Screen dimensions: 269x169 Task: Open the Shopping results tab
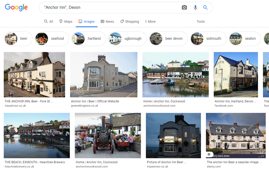click(x=130, y=22)
